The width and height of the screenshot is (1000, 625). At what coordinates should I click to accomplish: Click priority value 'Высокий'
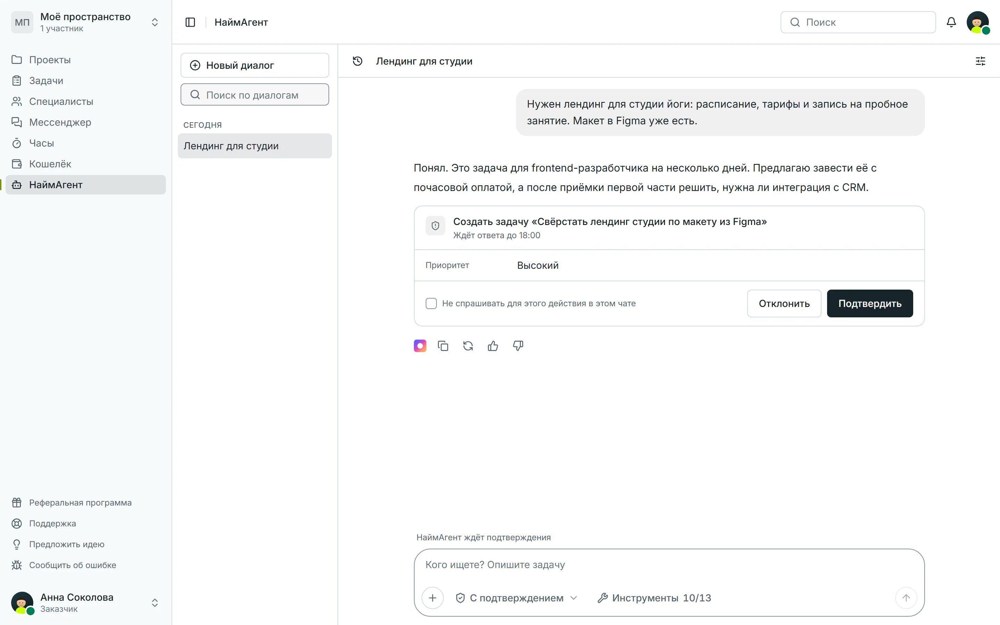pos(537,265)
